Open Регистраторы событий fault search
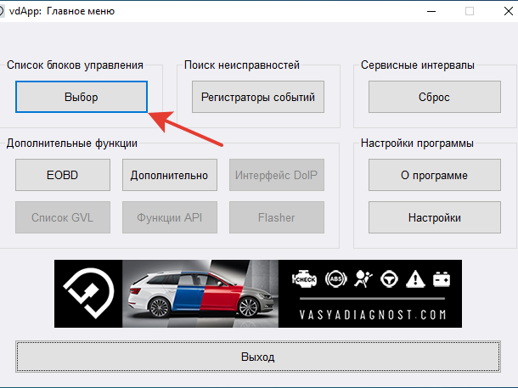This screenshot has width=518, height=388. (258, 97)
